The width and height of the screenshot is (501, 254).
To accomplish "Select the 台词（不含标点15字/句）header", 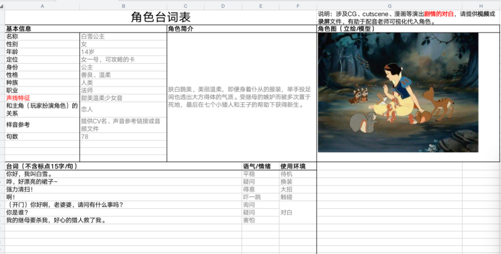I will [123, 166].
